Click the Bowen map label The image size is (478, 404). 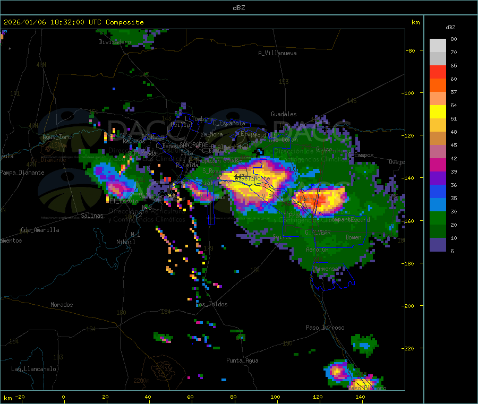click(353, 237)
